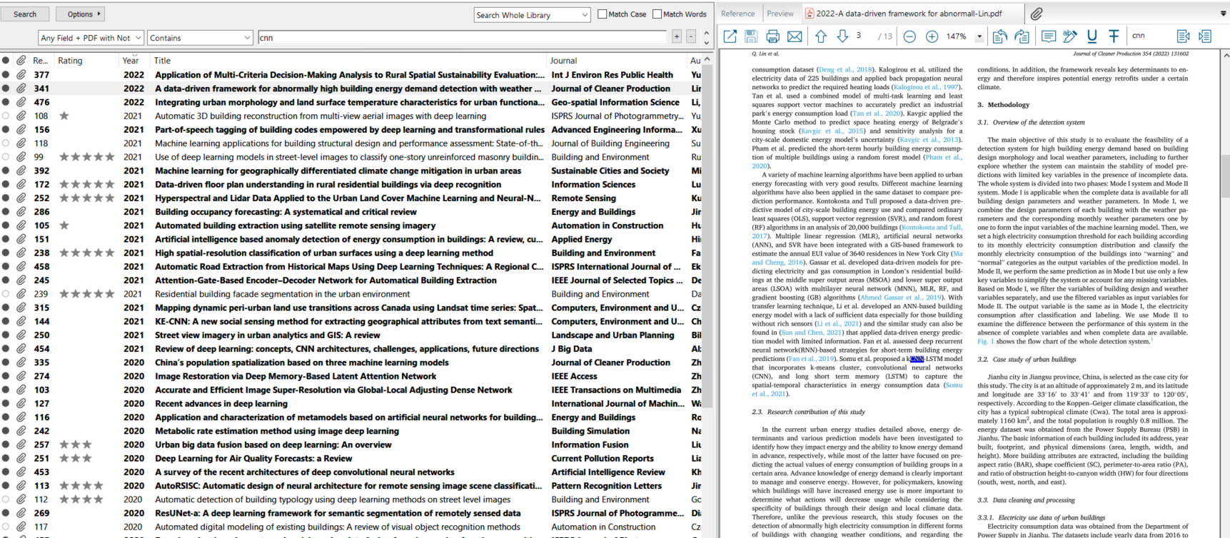Enable the Match Words checkbox
This screenshot has width=1230, height=538.
(x=657, y=14)
